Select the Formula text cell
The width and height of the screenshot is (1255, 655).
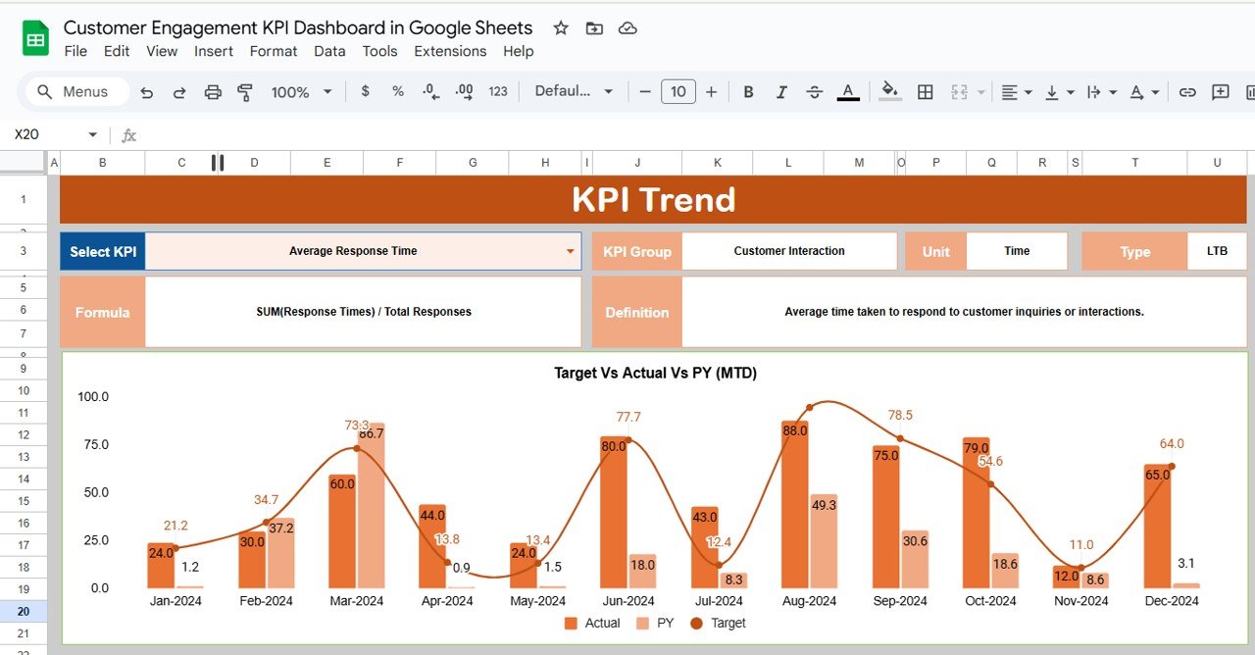click(x=363, y=312)
